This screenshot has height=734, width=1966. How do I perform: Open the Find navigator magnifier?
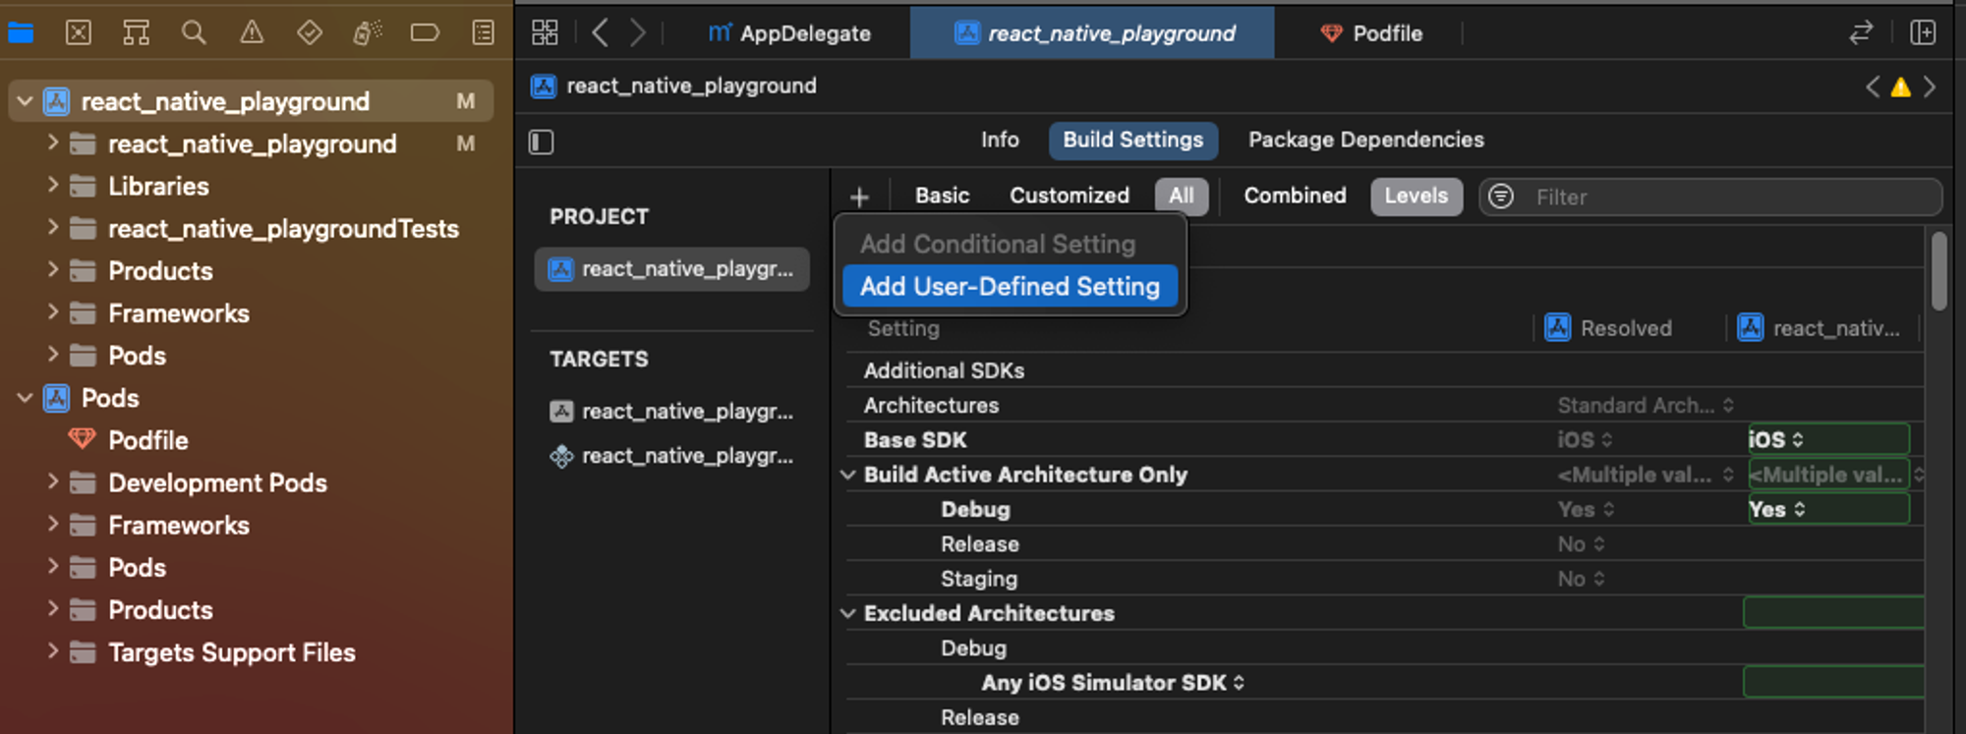click(x=194, y=33)
